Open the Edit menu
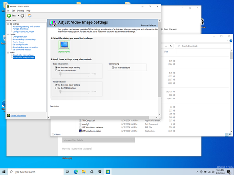This screenshot has width=234, height=175. (x=13, y=11)
